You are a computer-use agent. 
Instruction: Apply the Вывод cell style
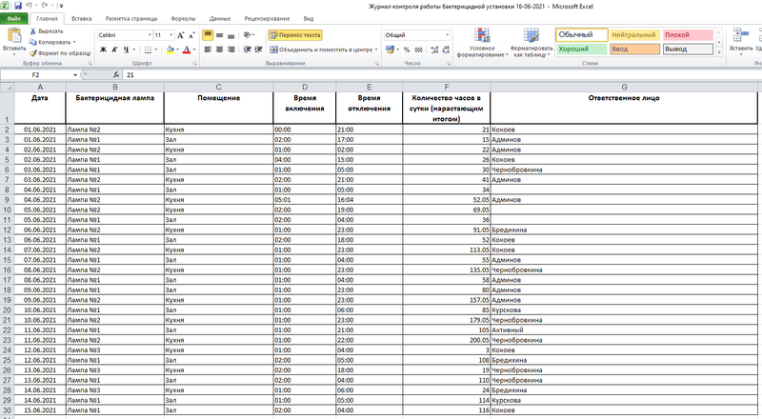pos(688,50)
